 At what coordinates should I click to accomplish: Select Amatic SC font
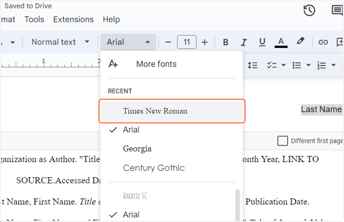pyautogui.click(x=171, y=196)
